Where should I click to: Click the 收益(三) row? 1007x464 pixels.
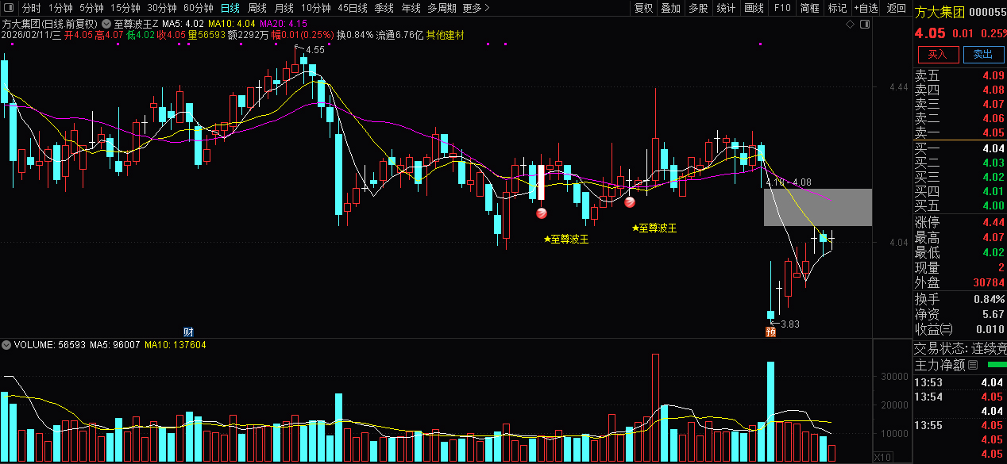(959, 329)
